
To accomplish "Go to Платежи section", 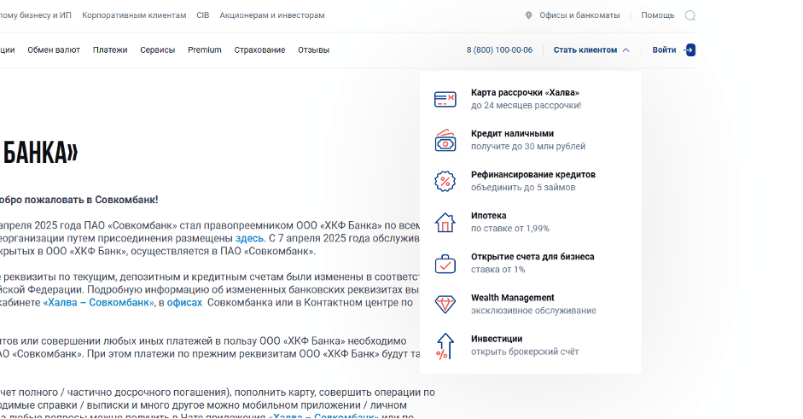I will pos(110,49).
